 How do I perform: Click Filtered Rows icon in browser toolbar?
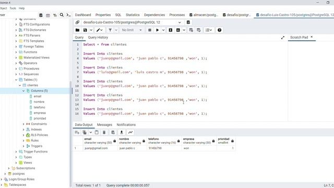click(55, 15)
